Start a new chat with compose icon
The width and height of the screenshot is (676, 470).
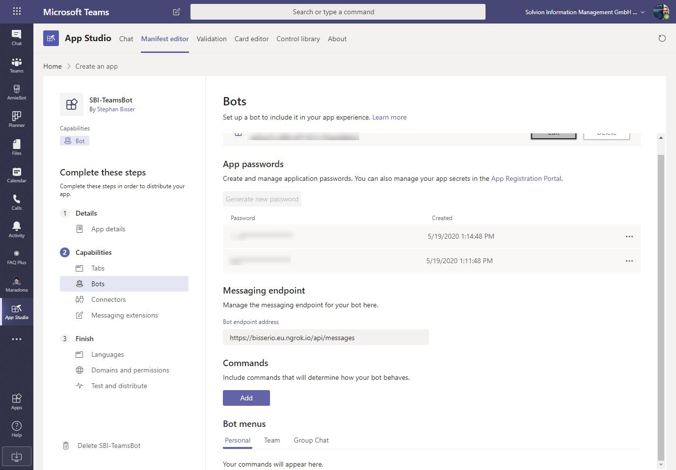pos(177,12)
